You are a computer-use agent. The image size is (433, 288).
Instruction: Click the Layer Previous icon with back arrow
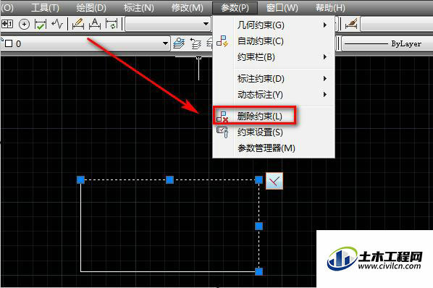pyautogui.click(x=196, y=43)
